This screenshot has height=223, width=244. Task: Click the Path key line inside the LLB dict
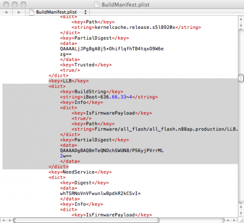[x=93, y=124]
